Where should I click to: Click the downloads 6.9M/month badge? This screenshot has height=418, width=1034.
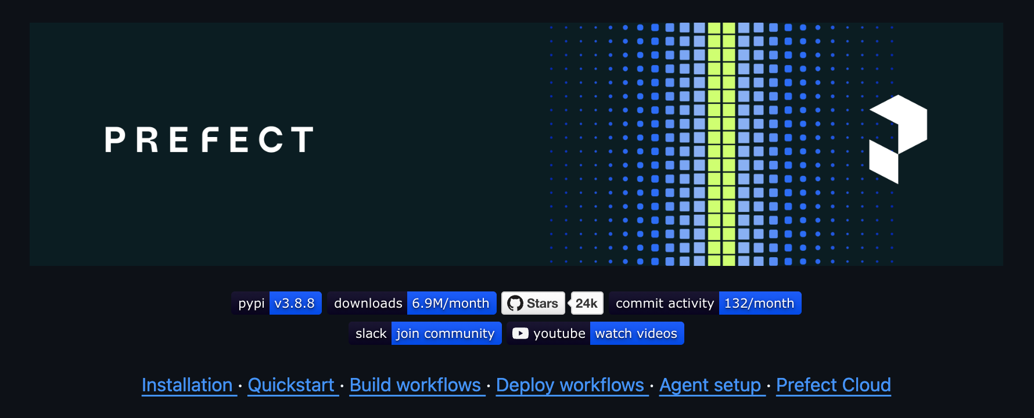click(x=412, y=303)
